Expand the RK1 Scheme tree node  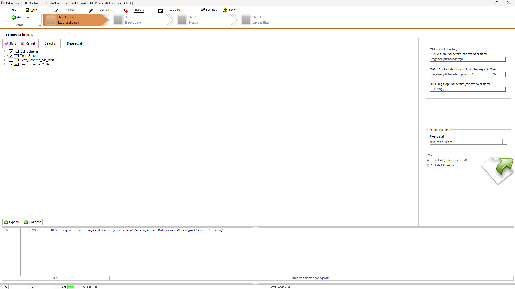coord(5,51)
